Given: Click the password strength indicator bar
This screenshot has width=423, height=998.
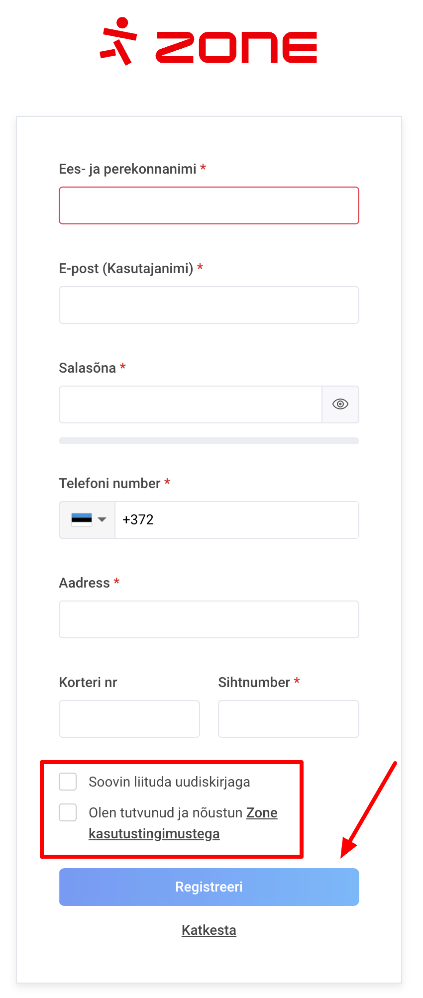Looking at the screenshot, I should [x=209, y=441].
